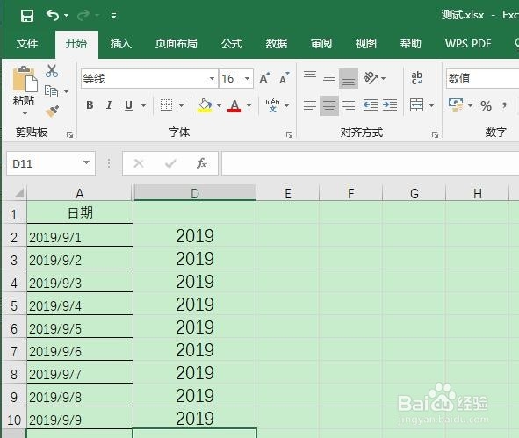Expand merge cells options arrow

pos(431,105)
